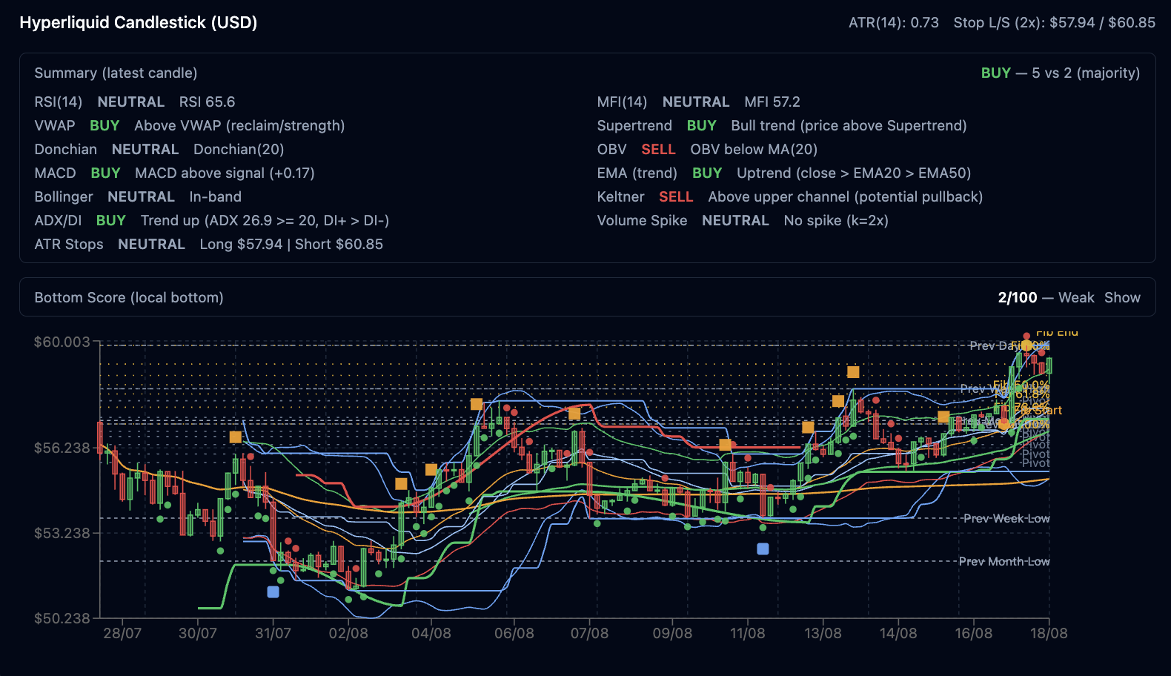Image resolution: width=1171 pixels, height=676 pixels.
Task: Select the 28/07 date axis label
Action: coord(122,633)
